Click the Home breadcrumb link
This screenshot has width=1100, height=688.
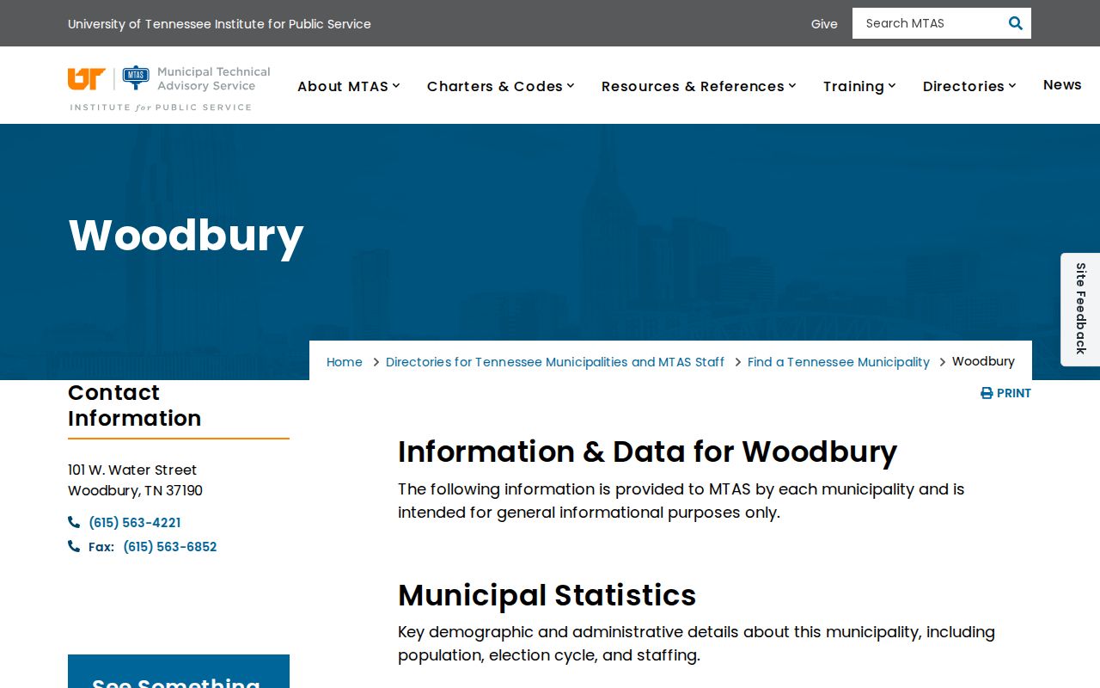point(345,362)
